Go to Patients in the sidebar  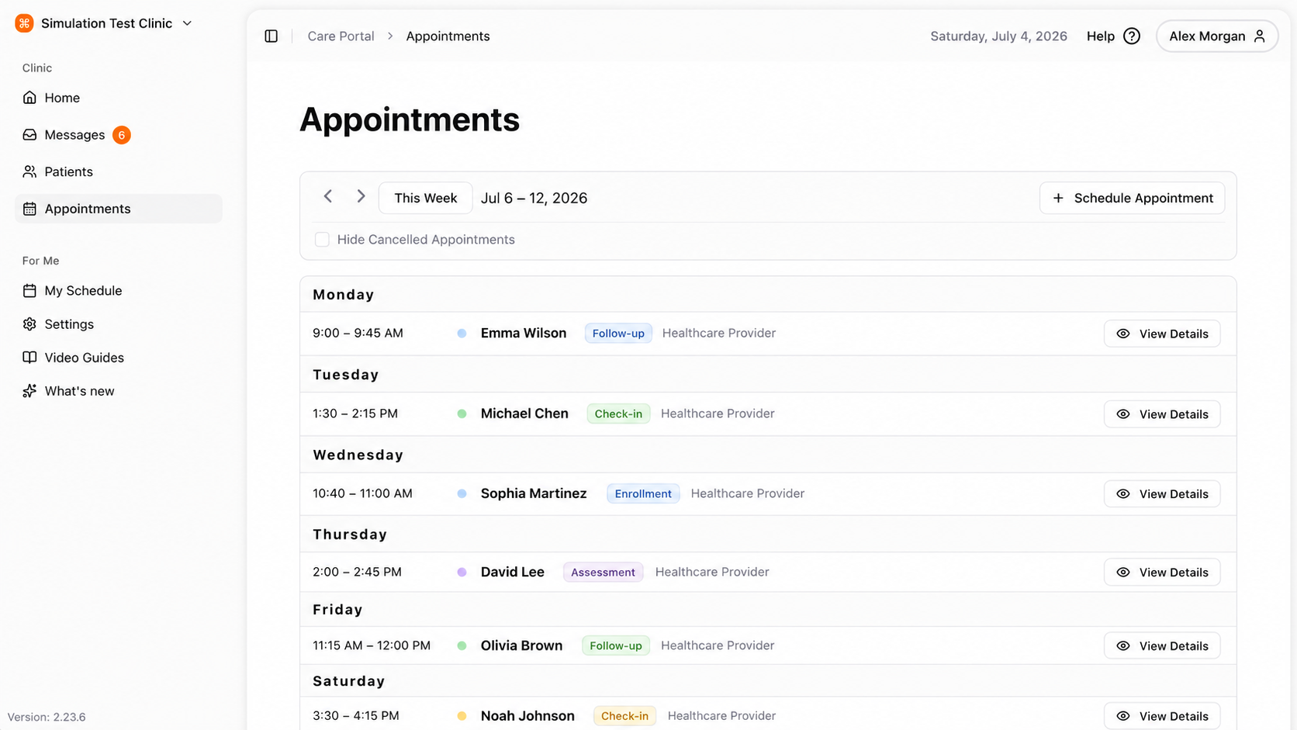point(118,171)
